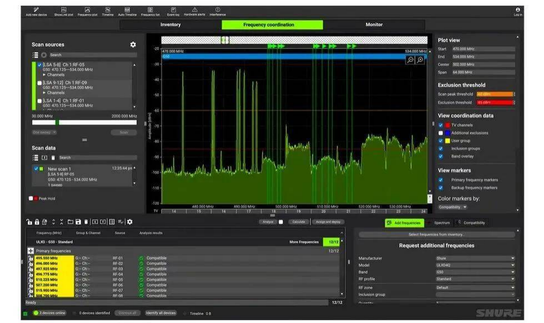Toggle Backup frequency markers checkbox

[x=441, y=188]
